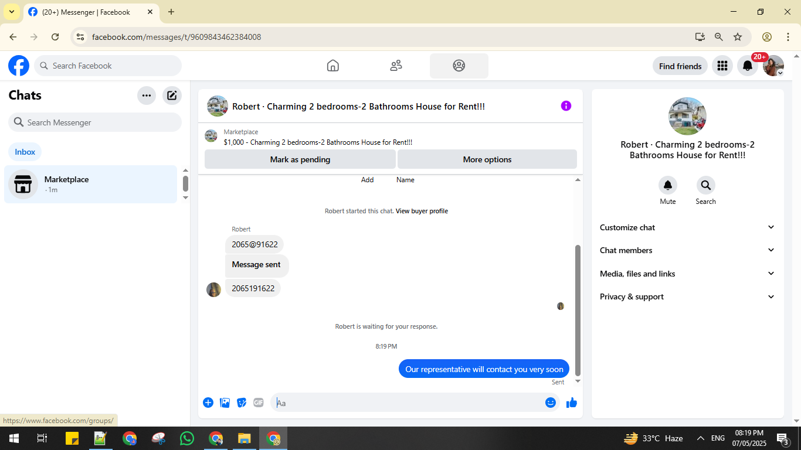801x450 pixels.
Task: Click message bubble "2065@91622"
Action: (254, 244)
